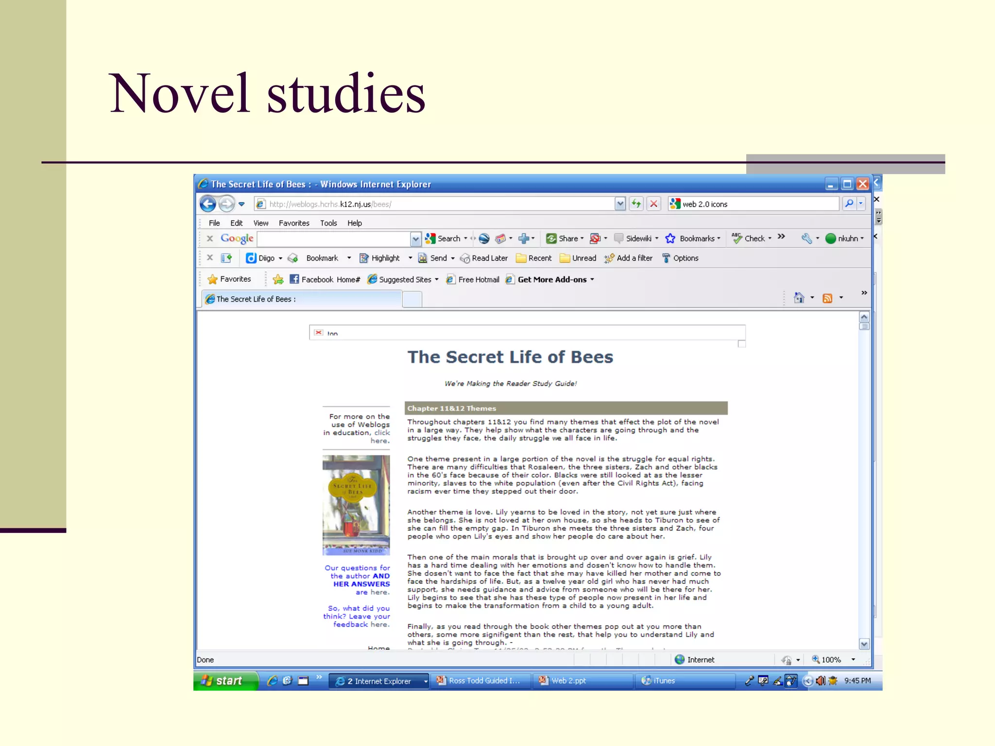Open Free Hotmail favorite link
The height and width of the screenshot is (746, 995).
pos(473,279)
